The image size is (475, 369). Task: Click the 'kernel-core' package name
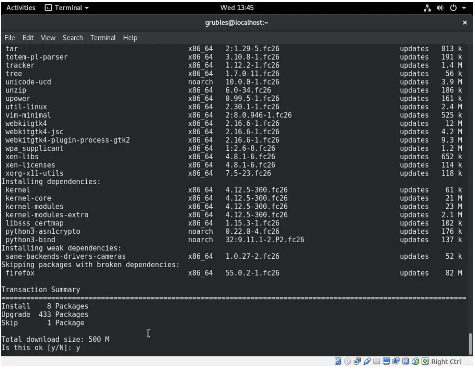click(x=28, y=198)
